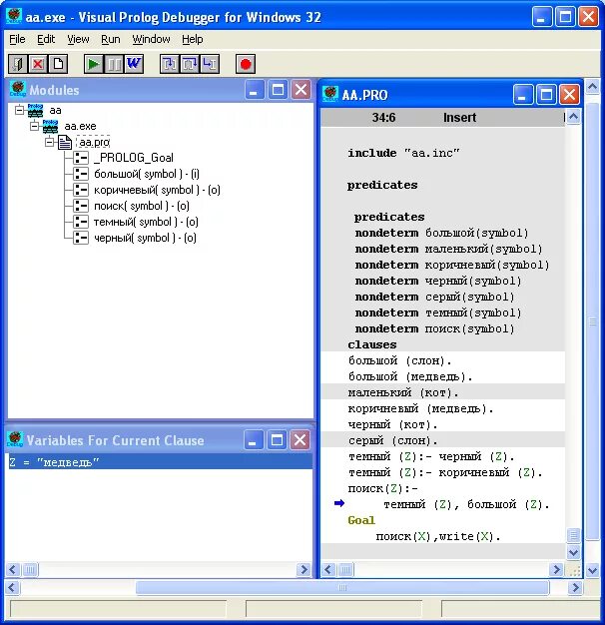Viewport: 605px width, 625px height.
Task: Collapse the 'aa' root tree node
Action: coord(19,110)
